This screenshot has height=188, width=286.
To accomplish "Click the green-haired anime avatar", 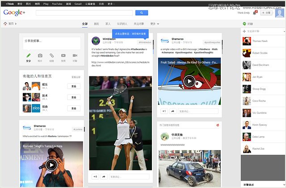I will coord(165,136).
